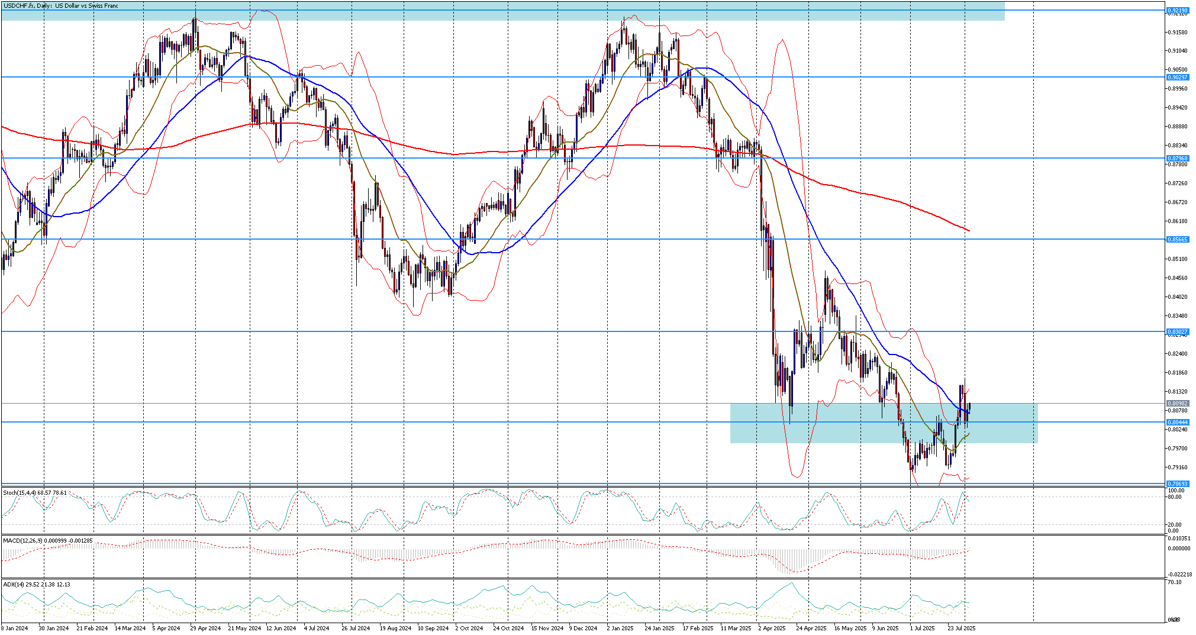
Task: Click the 0.89420 price axis label
Action: point(1177,108)
